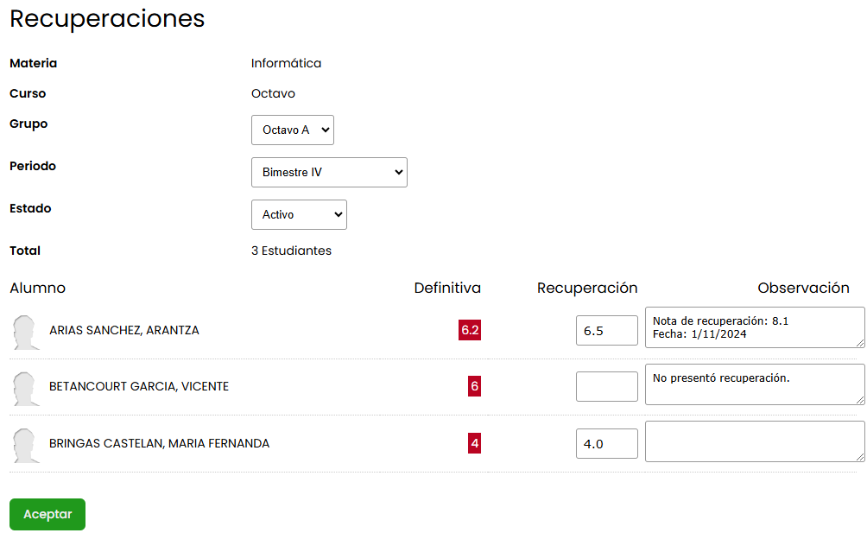Viewport: 867px width, 533px height.
Task: Click avatar icon of Arias Sanchez, Arantza
Action: [x=25, y=333]
